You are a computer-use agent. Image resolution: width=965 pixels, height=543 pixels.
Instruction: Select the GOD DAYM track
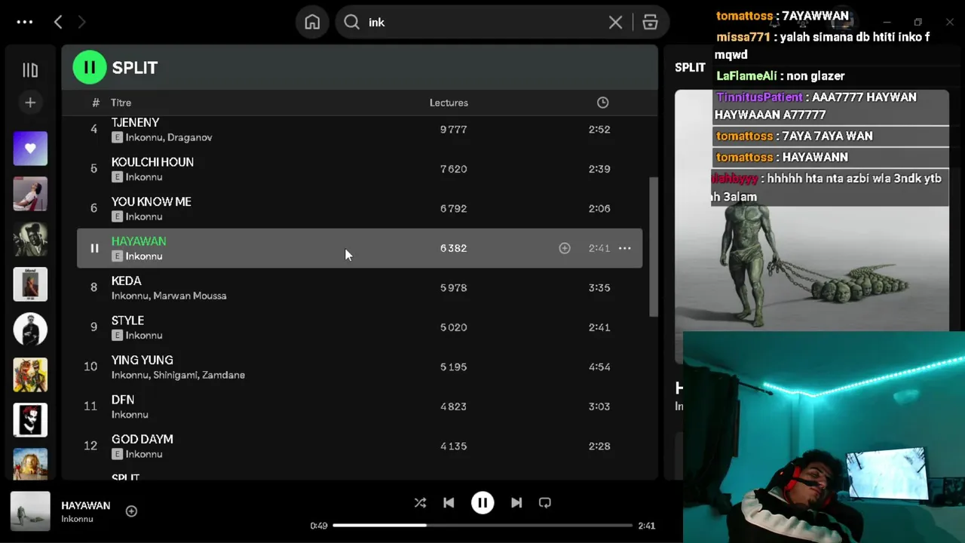142,439
